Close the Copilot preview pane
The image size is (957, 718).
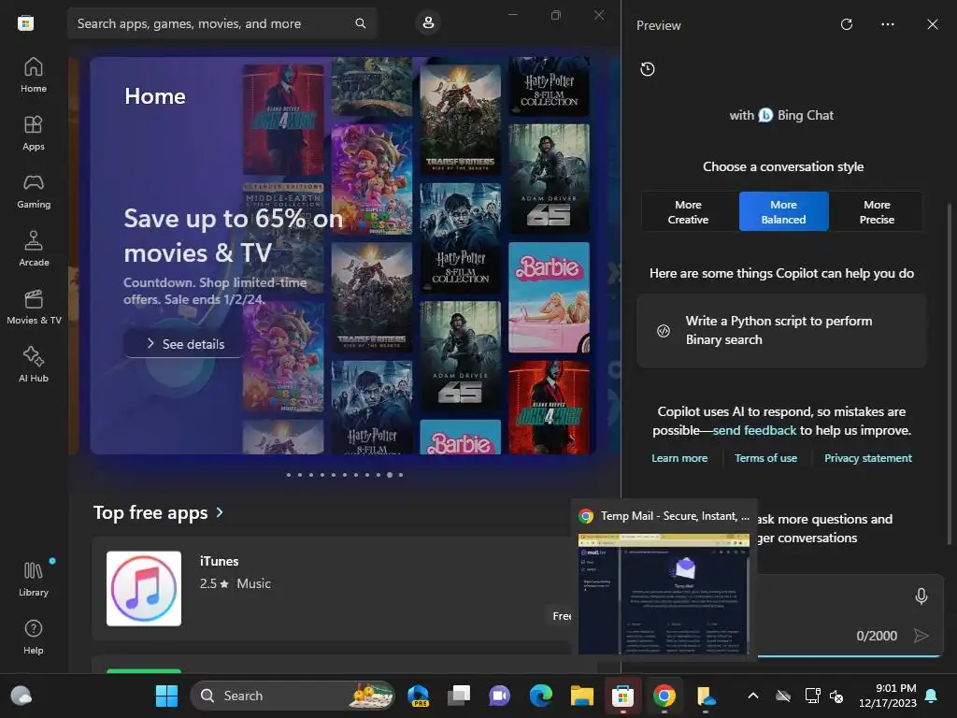tap(933, 24)
